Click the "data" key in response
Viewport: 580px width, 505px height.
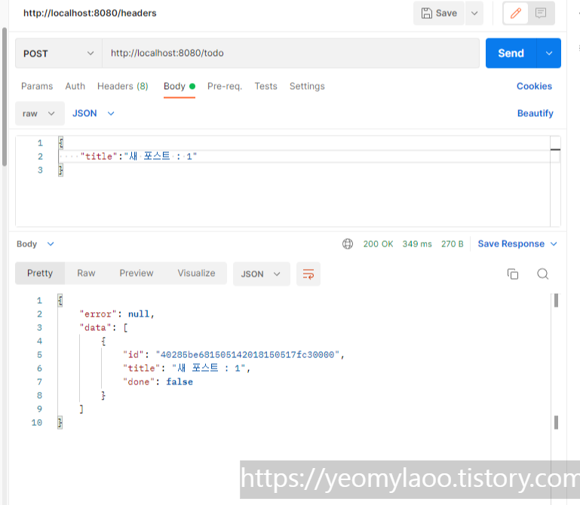[95, 328]
